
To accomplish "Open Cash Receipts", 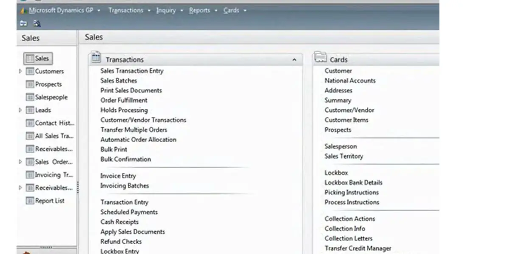I will [120, 222].
